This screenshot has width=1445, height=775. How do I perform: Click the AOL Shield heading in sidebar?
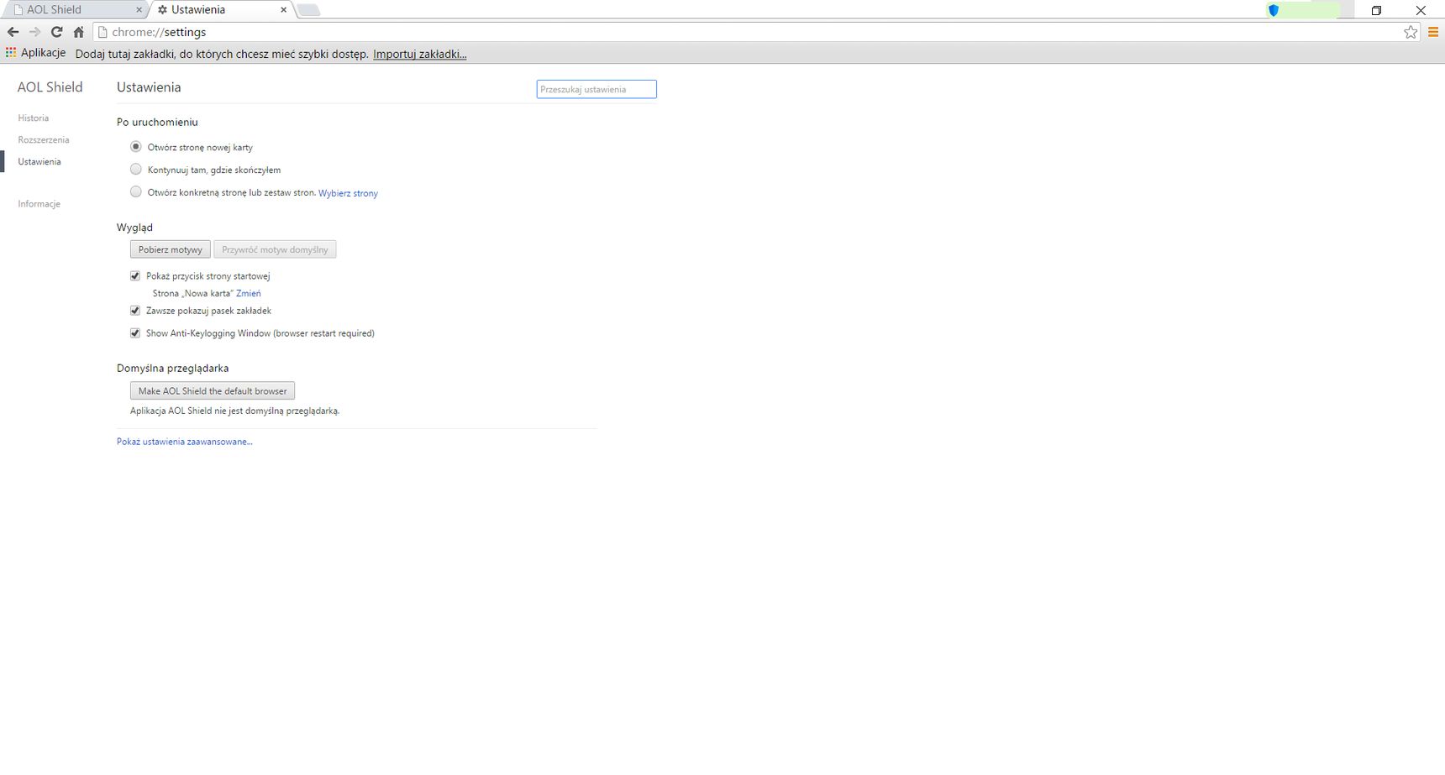tap(50, 87)
